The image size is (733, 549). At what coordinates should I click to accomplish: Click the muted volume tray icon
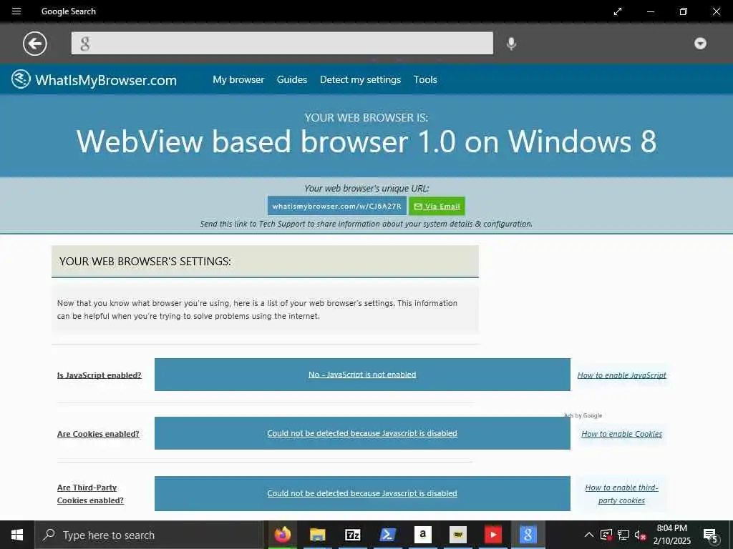(x=640, y=535)
